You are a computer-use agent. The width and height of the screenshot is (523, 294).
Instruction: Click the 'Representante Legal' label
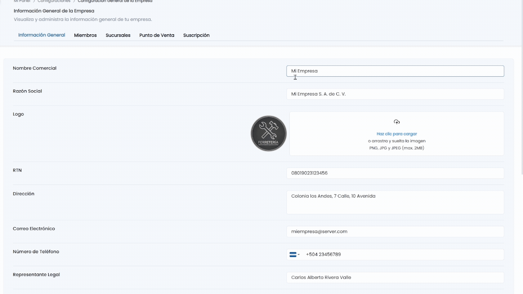tap(36, 275)
